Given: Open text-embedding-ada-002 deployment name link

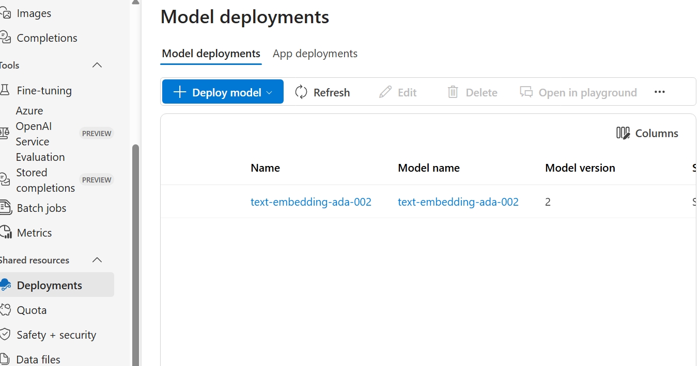Looking at the screenshot, I should click(x=311, y=202).
